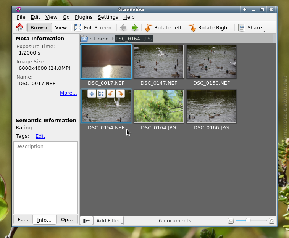Image resolution: width=289 pixels, height=238 pixels.
Task: Open the Settings menu
Action: coord(108,17)
